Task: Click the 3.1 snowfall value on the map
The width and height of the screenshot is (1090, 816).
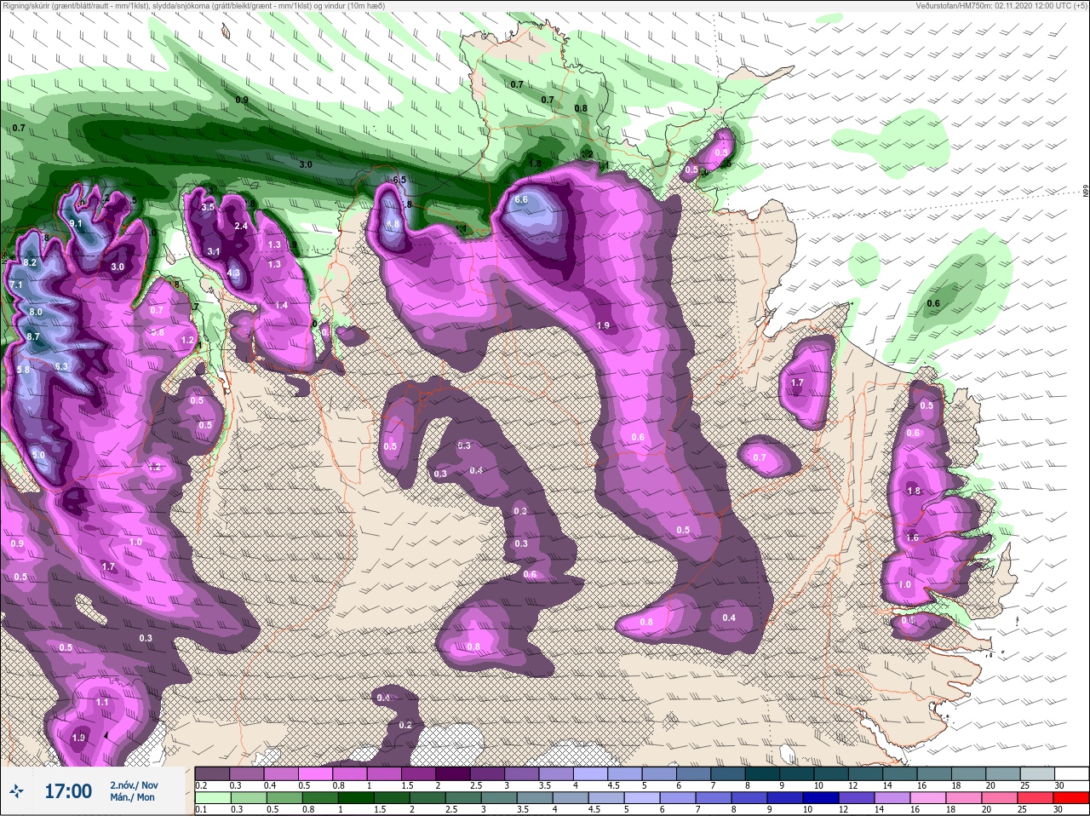Action: (214, 252)
